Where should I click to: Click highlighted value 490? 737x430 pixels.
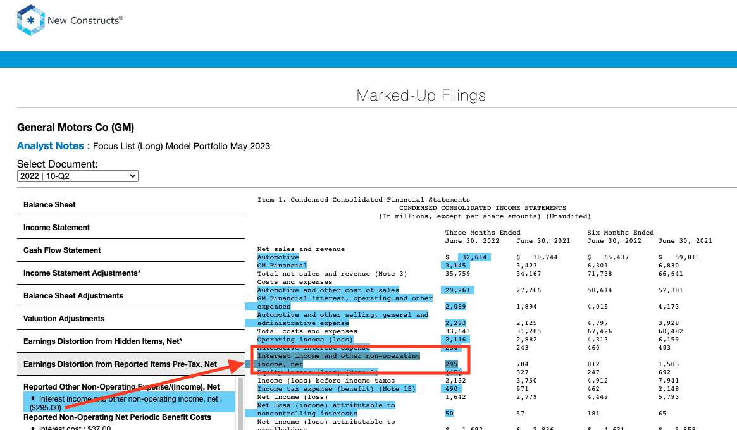(x=451, y=389)
